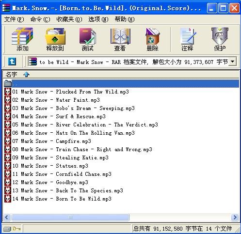
Task: Click the horizontal scrollbar left arrow
Action: pyautogui.click(x=7, y=217)
